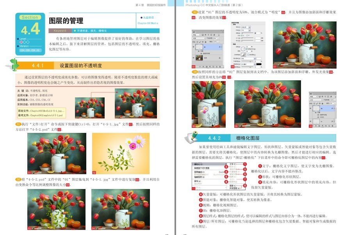Open the topmost style dropdown in the bevel dialog
The image size is (351, 235).
tap(246, 27)
